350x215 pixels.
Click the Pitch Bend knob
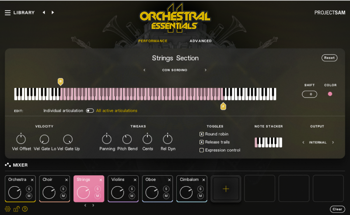pyautogui.click(x=127, y=139)
